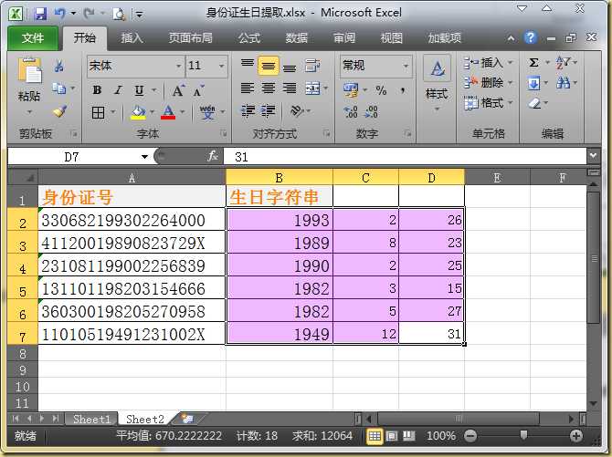612x457 pixels.
Task: Expand the Name Box dropdown arrow
Action: (x=145, y=157)
